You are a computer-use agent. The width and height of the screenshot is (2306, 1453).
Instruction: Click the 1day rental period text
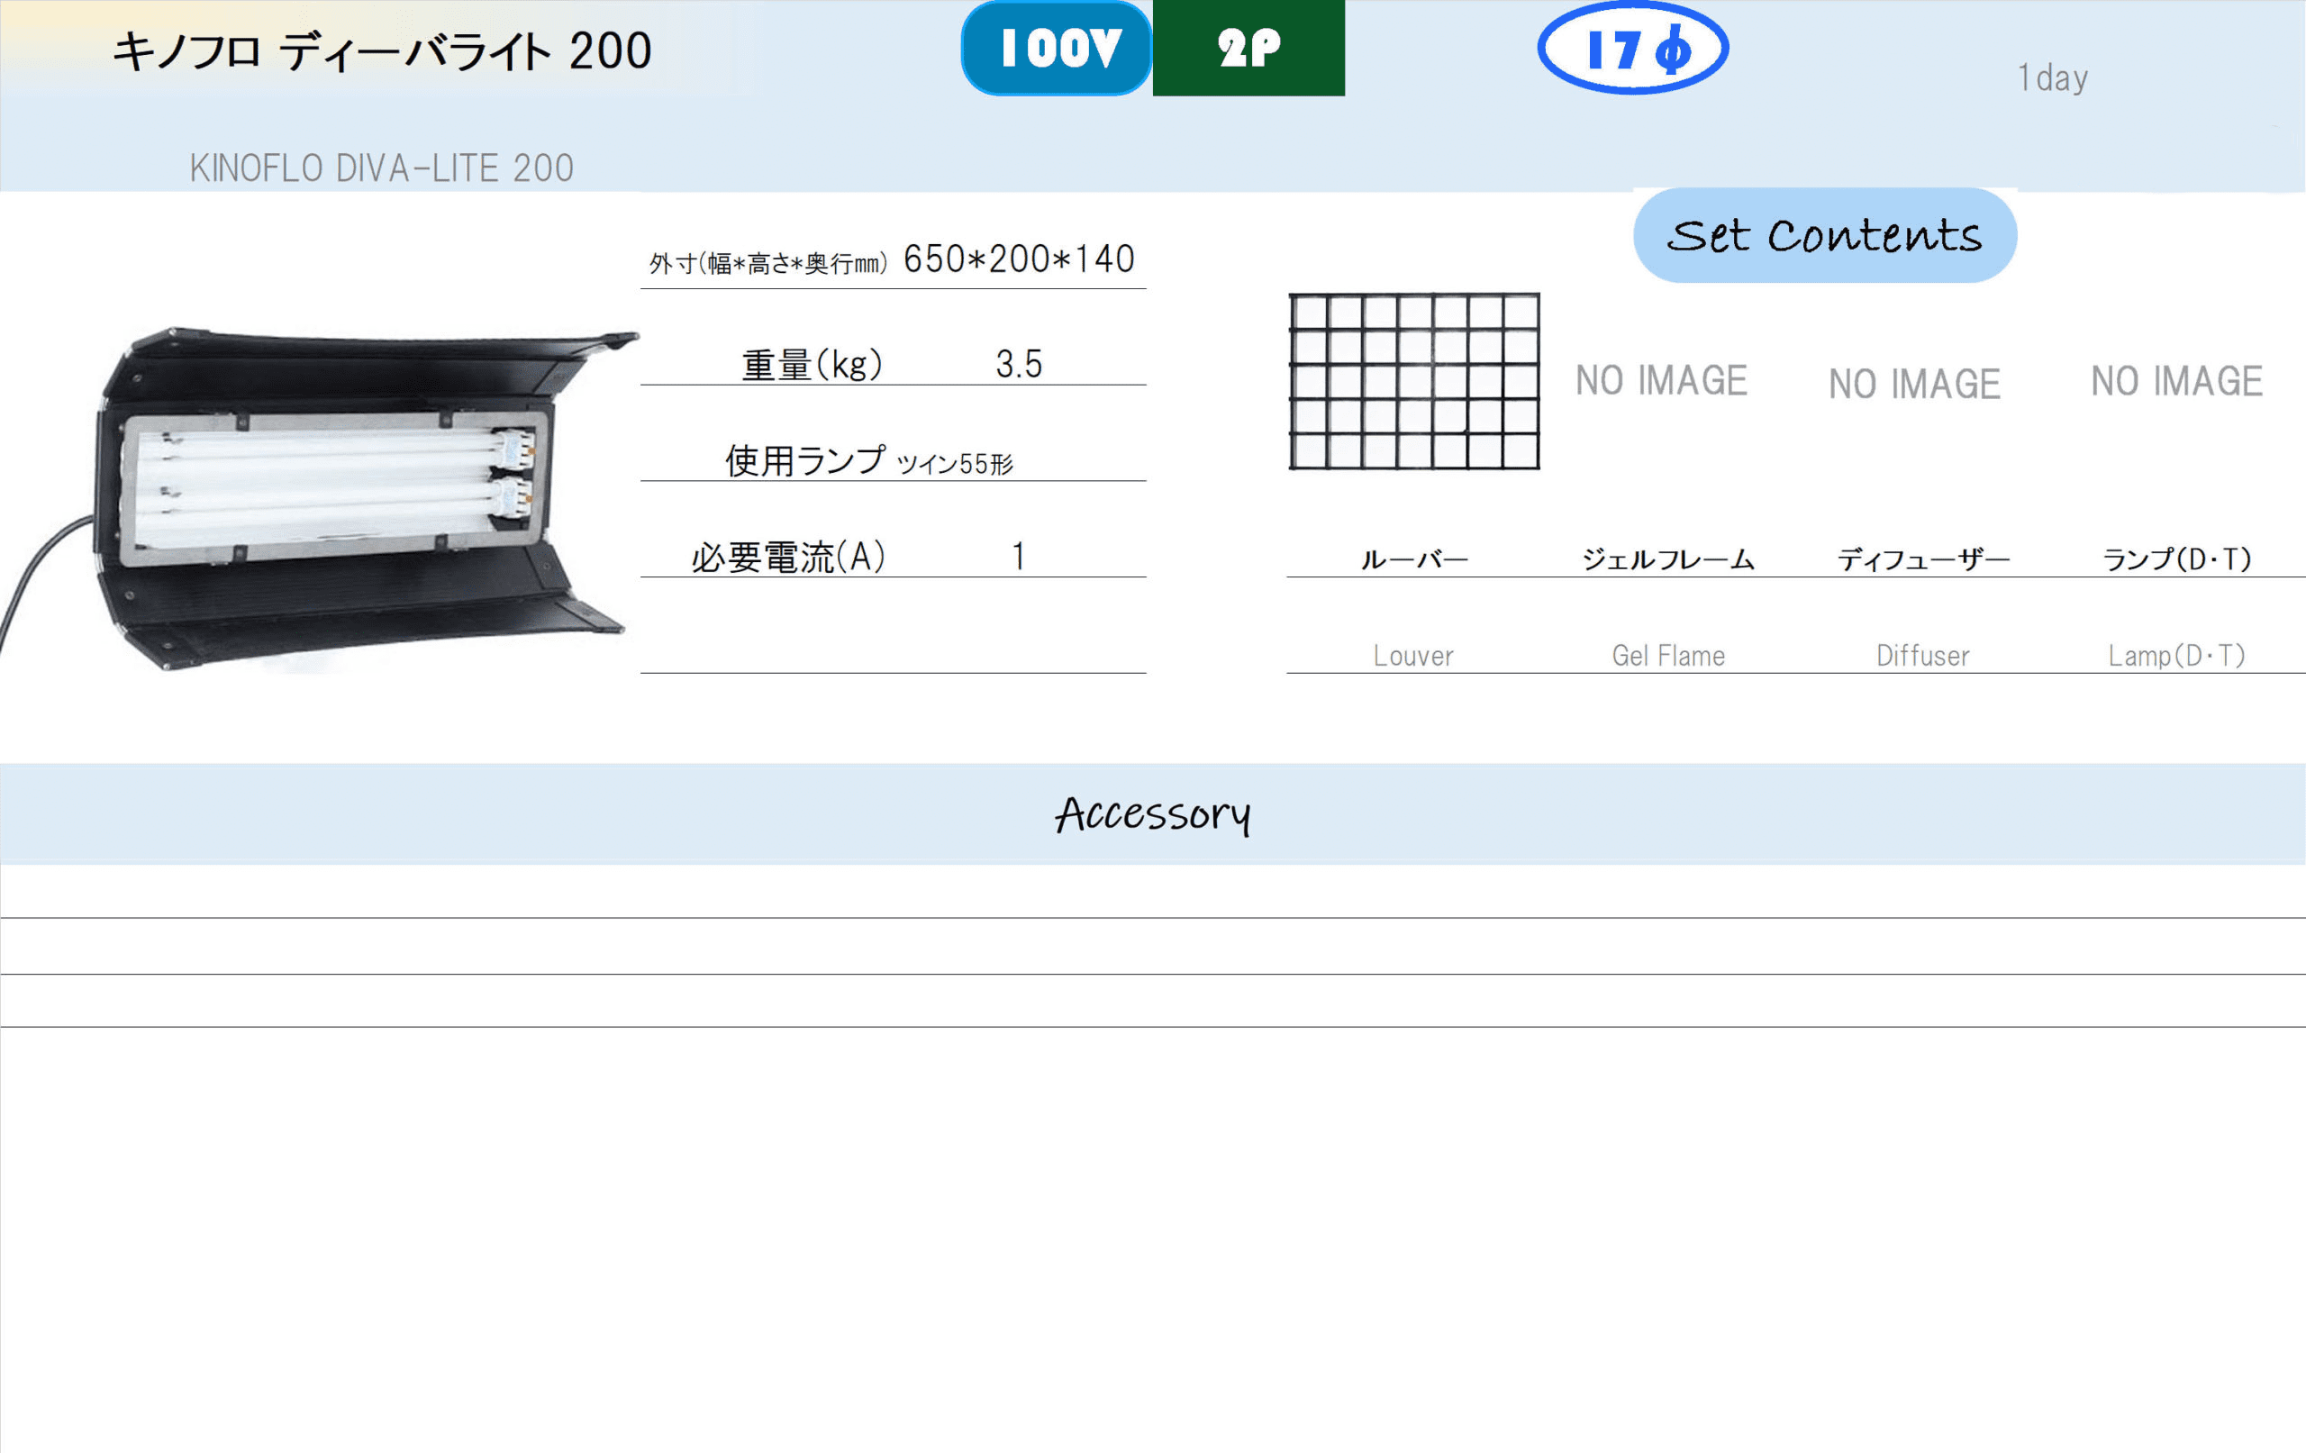(2052, 77)
